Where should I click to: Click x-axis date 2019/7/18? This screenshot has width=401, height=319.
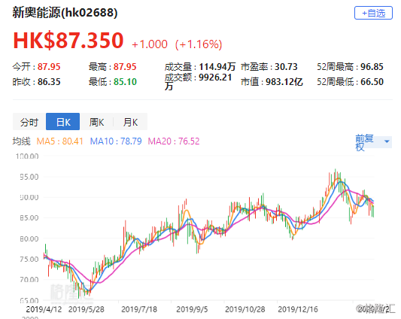(x=139, y=309)
